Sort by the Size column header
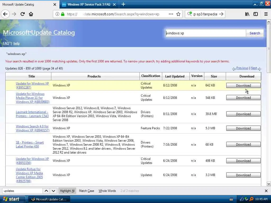 coord(214,76)
